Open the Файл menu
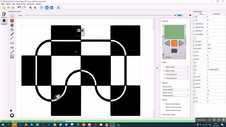226x127 pixels. coord(3,4)
